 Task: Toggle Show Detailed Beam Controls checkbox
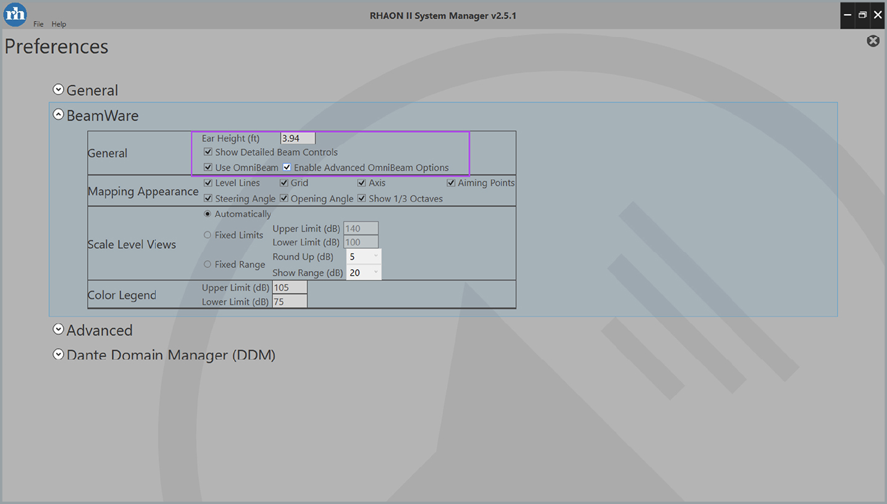pyautogui.click(x=208, y=152)
